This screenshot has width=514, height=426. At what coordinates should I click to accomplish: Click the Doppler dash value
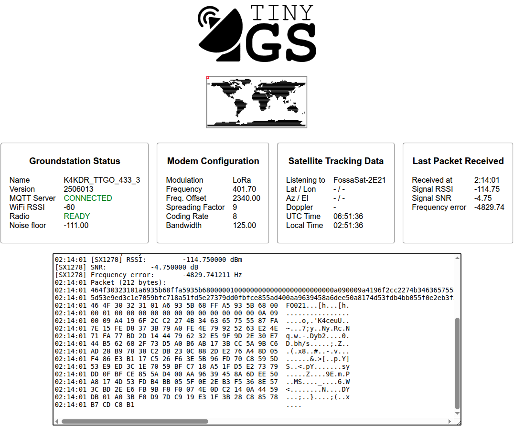pos(335,207)
